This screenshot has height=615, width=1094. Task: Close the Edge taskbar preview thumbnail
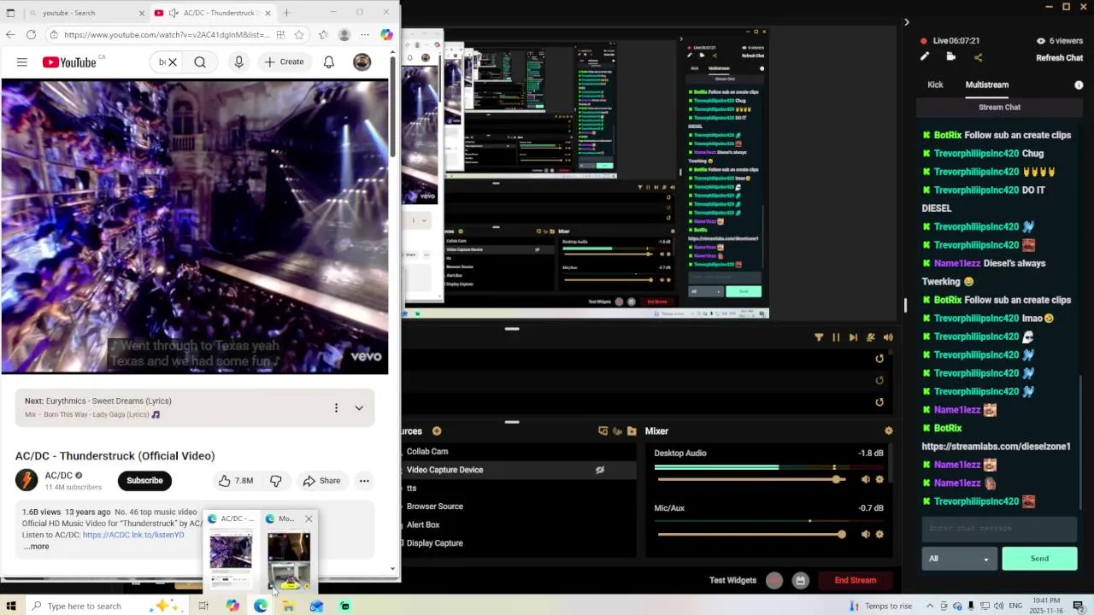(x=309, y=518)
